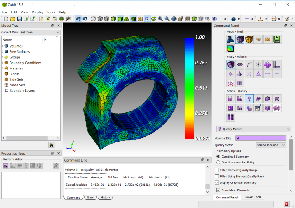295x208 pixels.
Task: Click the binoculars icon under Model Tree
Action: tap(51, 145)
